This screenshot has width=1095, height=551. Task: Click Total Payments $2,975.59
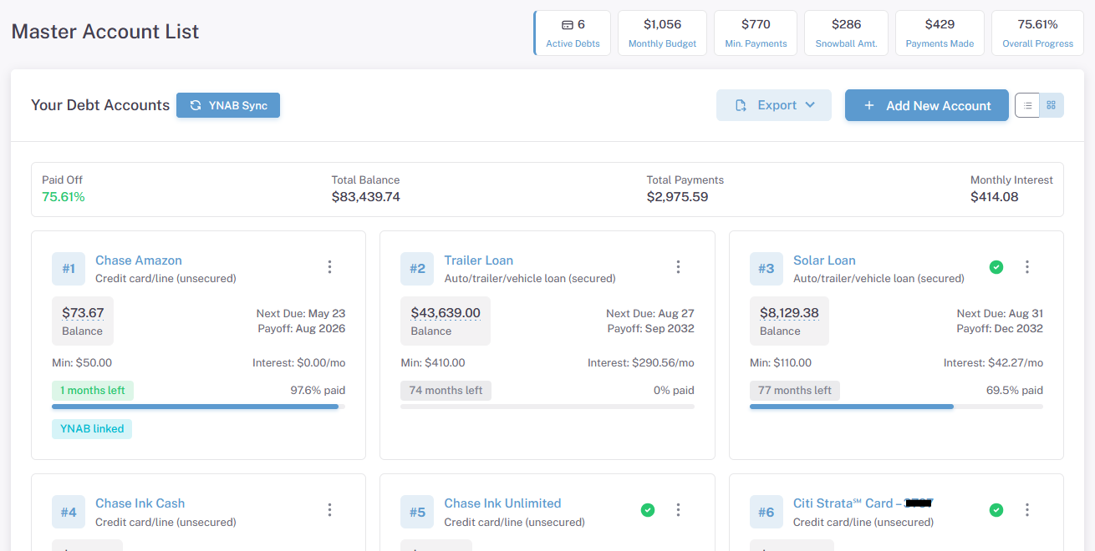click(677, 197)
